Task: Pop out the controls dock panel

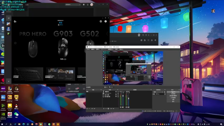Action: (x=179, y=90)
